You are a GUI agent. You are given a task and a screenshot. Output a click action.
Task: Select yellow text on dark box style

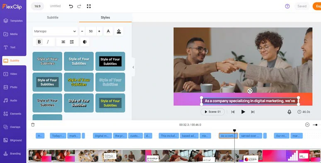click(110, 103)
